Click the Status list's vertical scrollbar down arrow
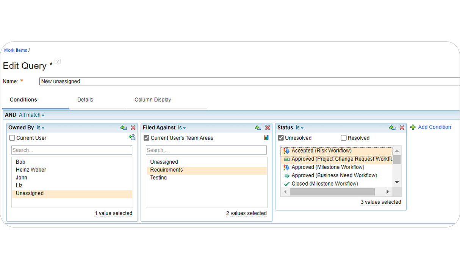 [x=397, y=182]
